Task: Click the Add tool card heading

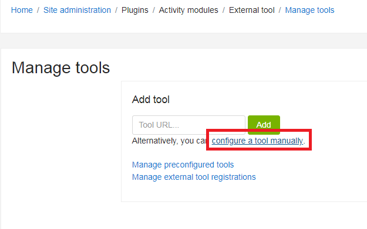Action: (x=151, y=100)
